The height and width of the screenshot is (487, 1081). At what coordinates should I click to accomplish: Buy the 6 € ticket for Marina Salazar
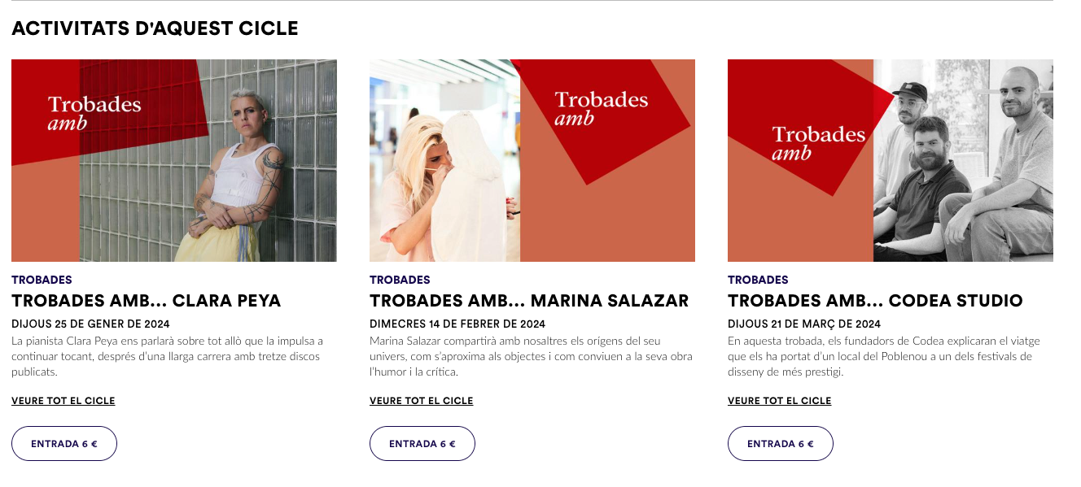point(422,444)
